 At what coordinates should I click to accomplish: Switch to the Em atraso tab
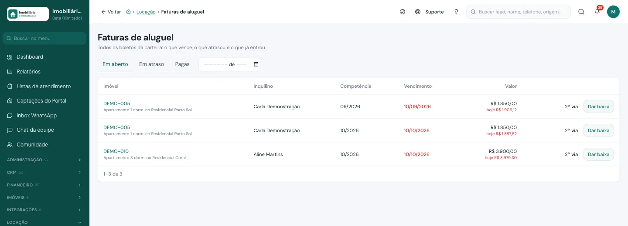pyautogui.click(x=151, y=64)
